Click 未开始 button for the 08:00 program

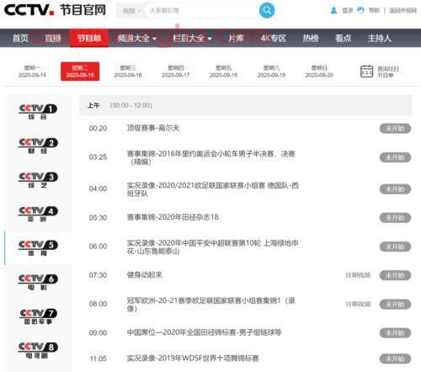[395, 304]
